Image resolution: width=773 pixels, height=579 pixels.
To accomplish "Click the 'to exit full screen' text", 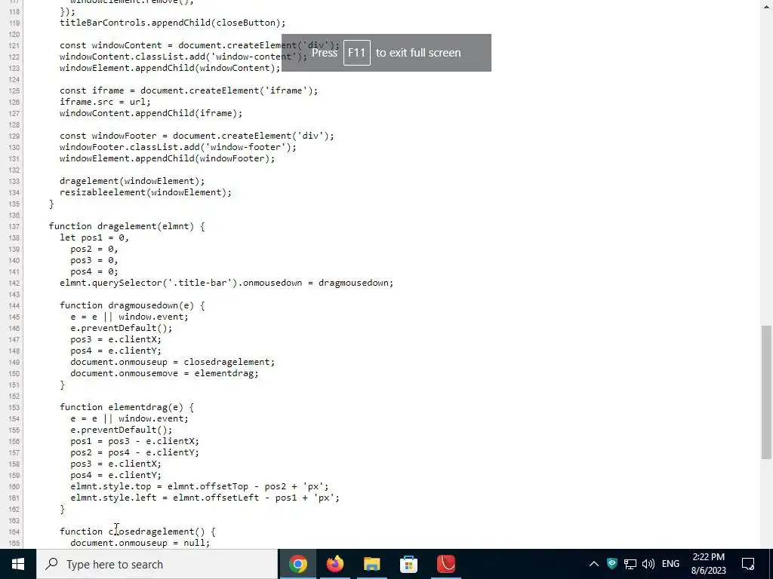I will pyautogui.click(x=418, y=53).
